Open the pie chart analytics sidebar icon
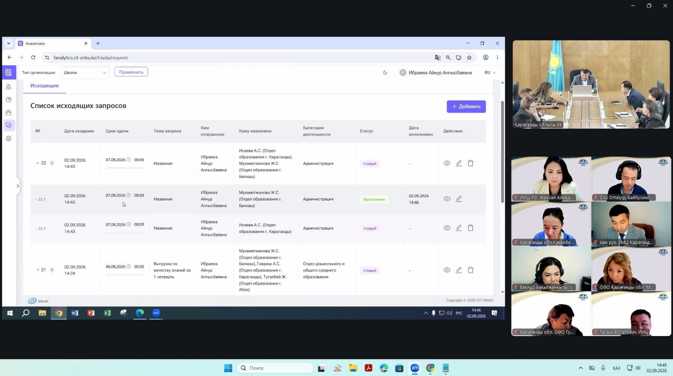Image resolution: width=673 pixels, height=376 pixels. click(8, 100)
